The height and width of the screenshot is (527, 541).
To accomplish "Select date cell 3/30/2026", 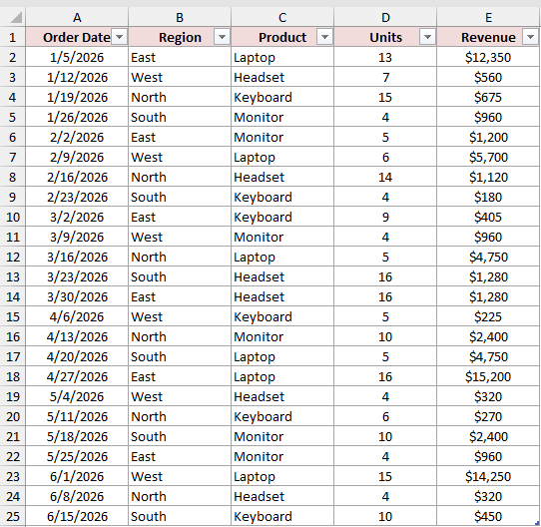I will (x=77, y=296).
